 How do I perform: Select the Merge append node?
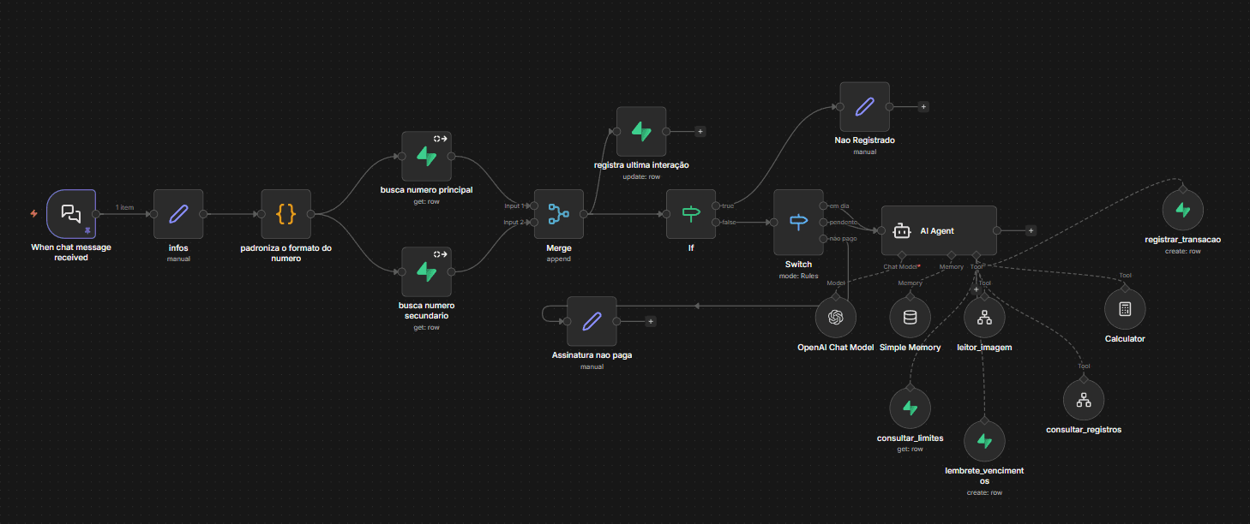coord(558,214)
